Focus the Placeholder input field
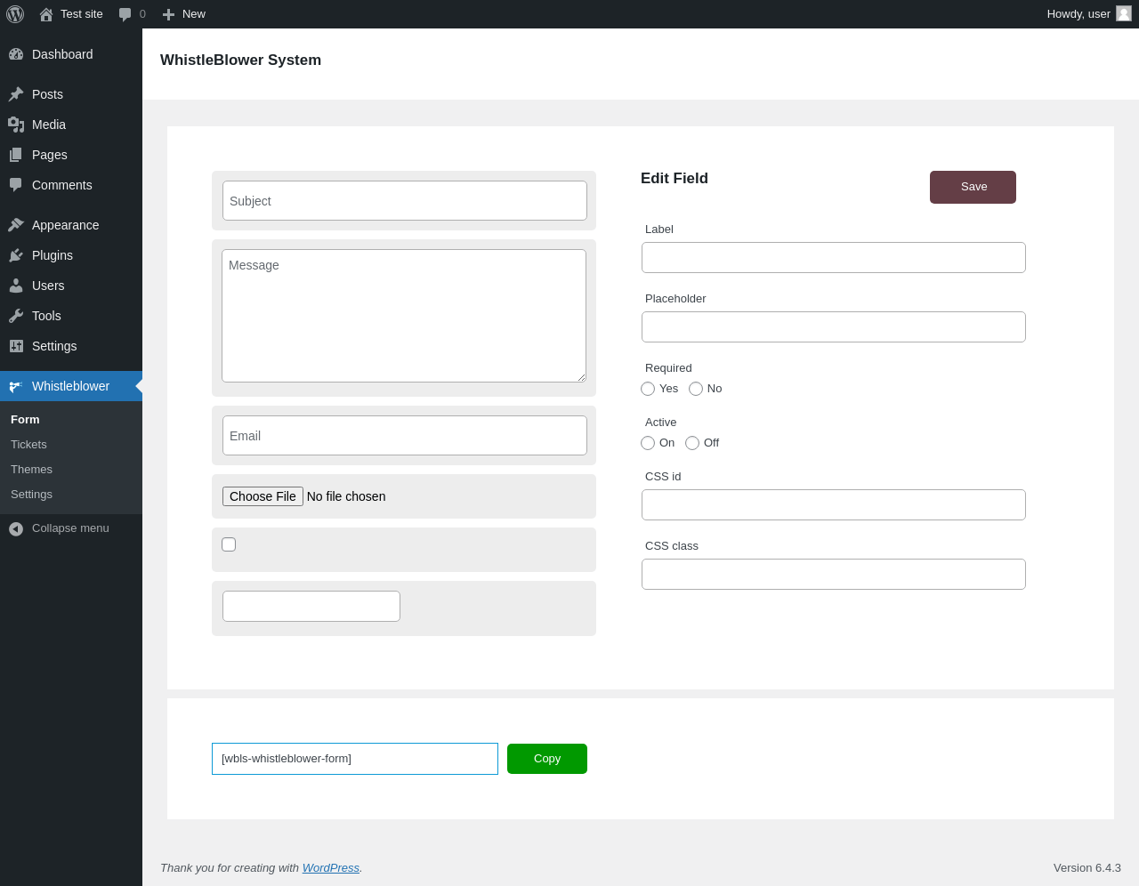The image size is (1139, 886). [834, 326]
